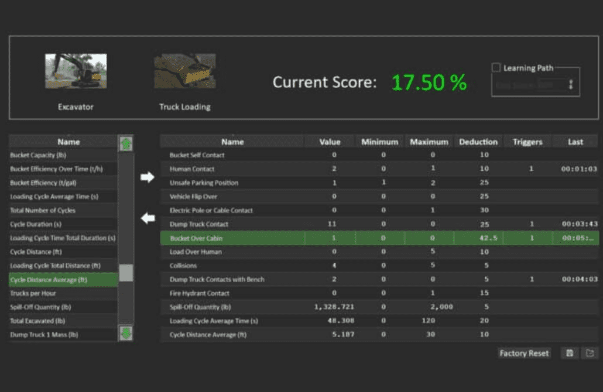This screenshot has height=392, width=603.
Task: Click the Learning Path score stepper arrows
Action: pyautogui.click(x=571, y=85)
